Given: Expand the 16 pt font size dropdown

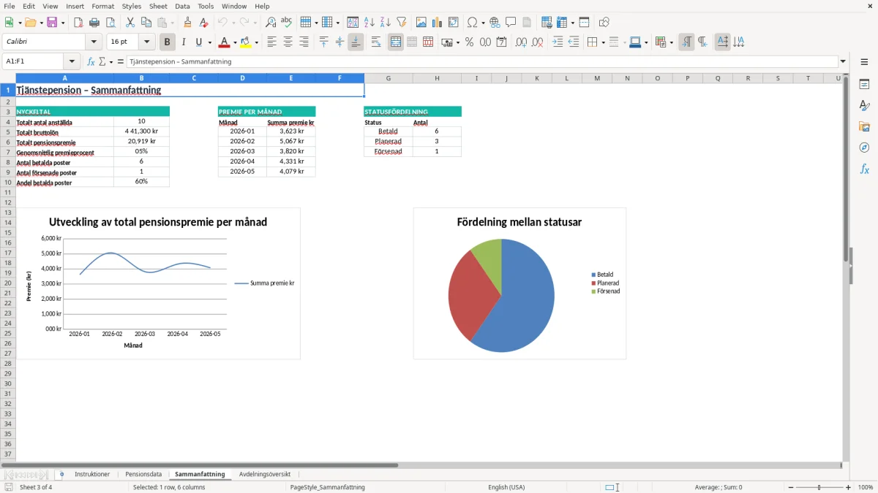Looking at the screenshot, I should click(x=147, y=42).
